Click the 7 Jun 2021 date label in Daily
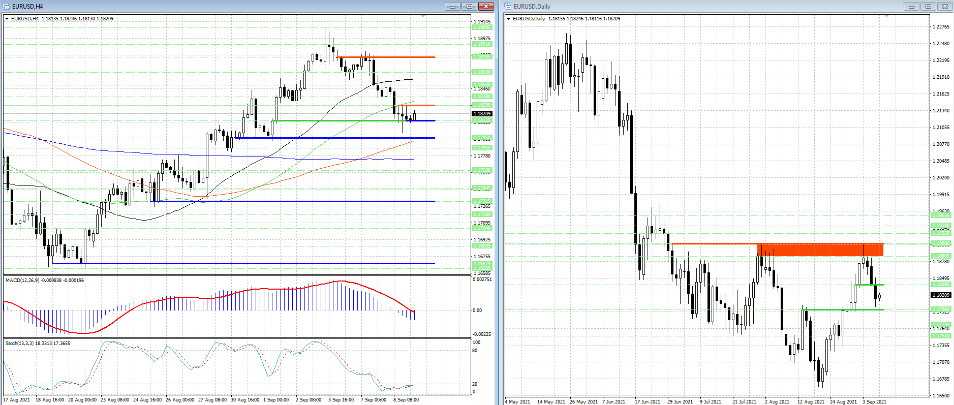Image resolution: width=954 pixels, height=405 pixels. [613, 402]
